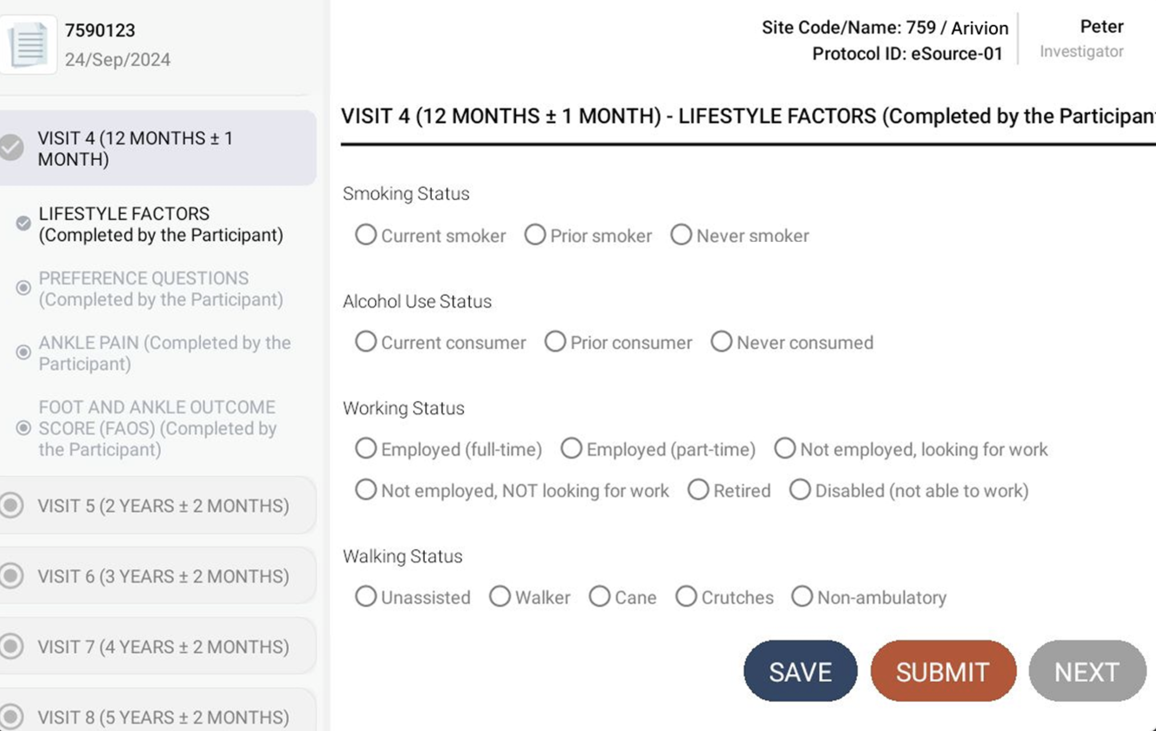Image resolution: width=1156 pixels, height=731 pixels.
Task: Click the Lifestyle Factors completed check icon
Action: tap(23, 223)
